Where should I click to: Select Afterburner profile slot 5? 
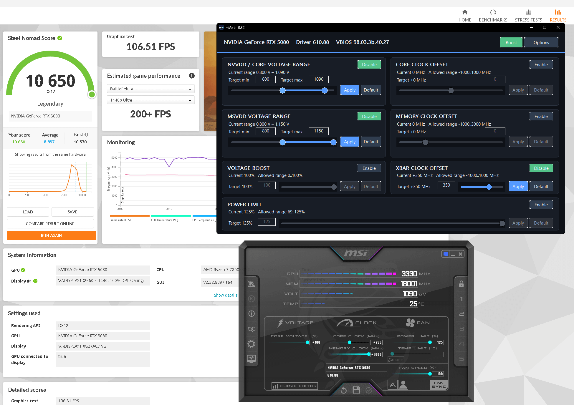coord(461,359)
